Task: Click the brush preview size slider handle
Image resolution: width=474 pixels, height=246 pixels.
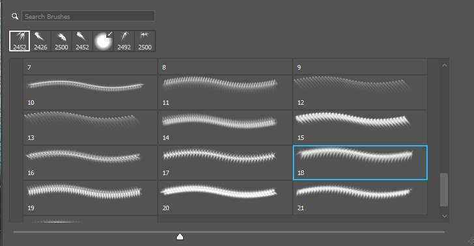Action: pyautogui.click(x=180, y=236)
